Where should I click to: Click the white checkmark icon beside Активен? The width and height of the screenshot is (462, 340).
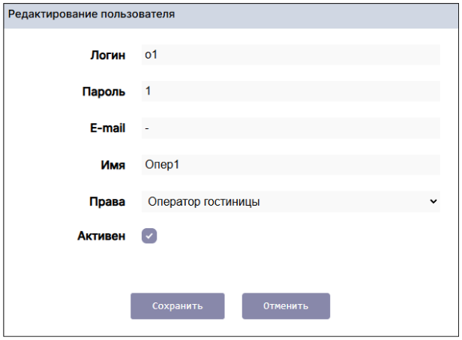click(x=149, y=236)
